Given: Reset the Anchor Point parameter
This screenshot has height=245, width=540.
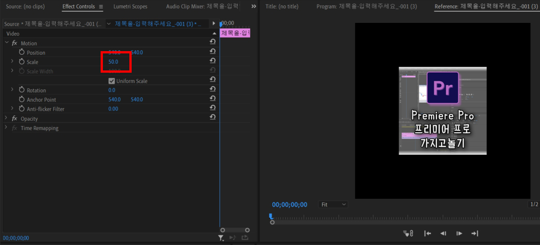Looking at the screenshot, I should pos(212,98).
